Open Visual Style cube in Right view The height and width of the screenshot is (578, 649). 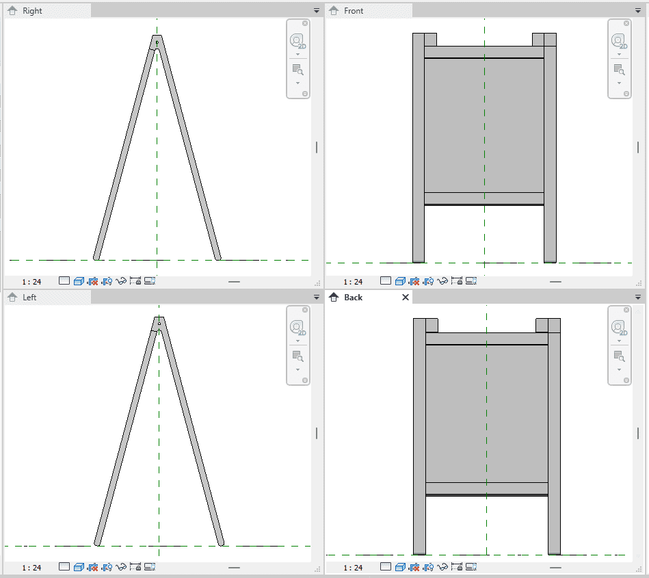[79, 280]
